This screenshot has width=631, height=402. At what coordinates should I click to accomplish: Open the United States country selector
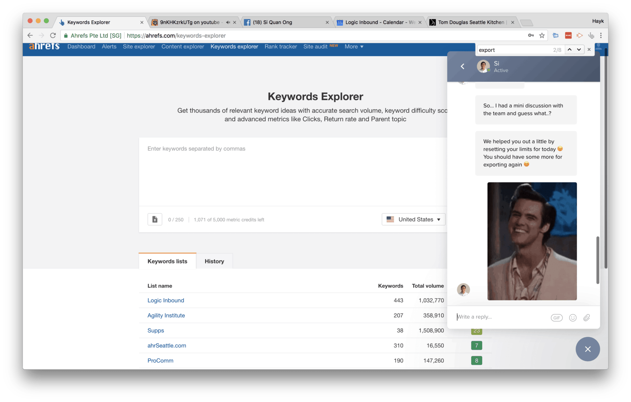tap(413, 219)
